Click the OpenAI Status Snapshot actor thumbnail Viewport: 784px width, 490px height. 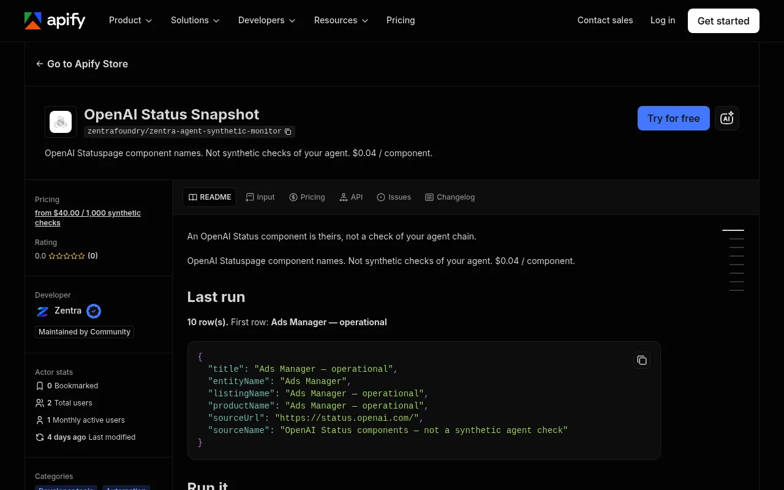61,122
